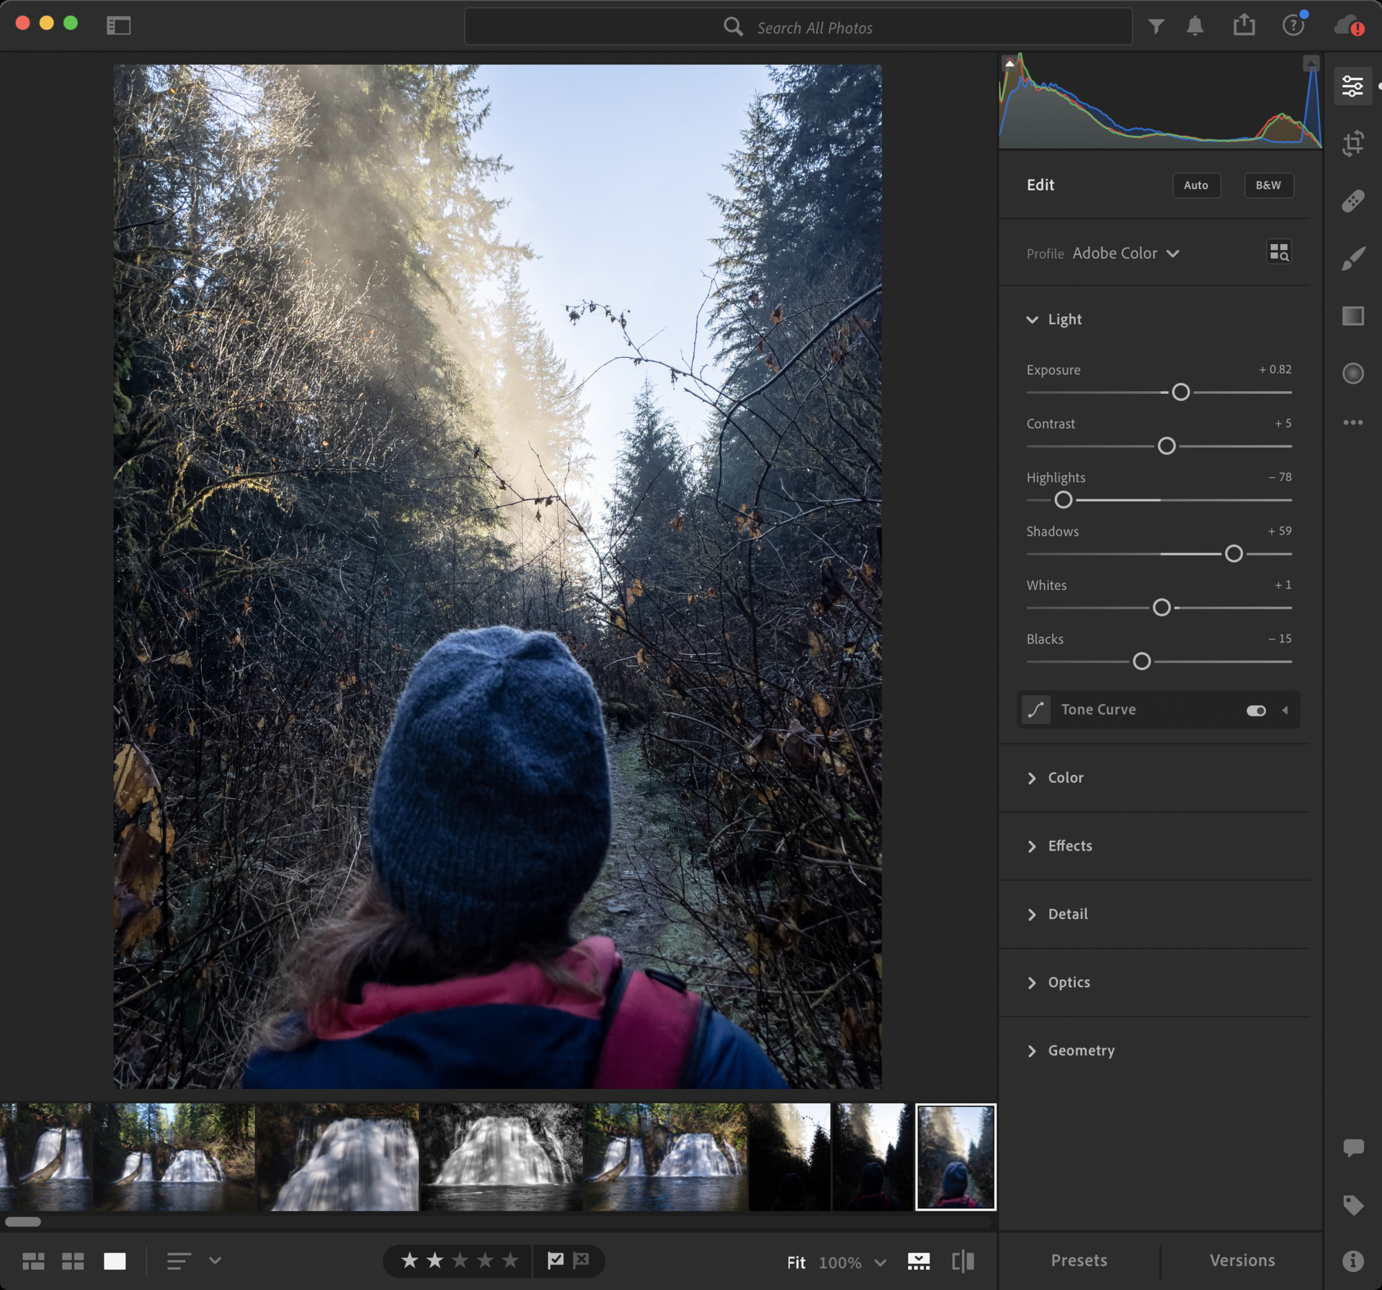Select the currently highlighted blue hat thumbnail
The width and height of the screenshot is (1382, 1290).
[x=955, y=1157]
